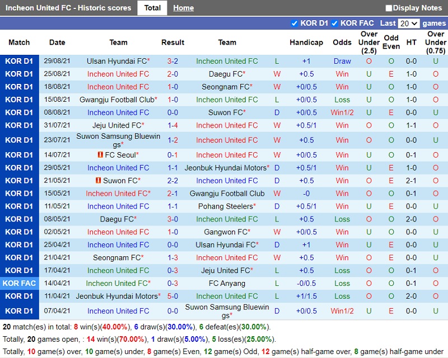Open Ulsan Hyundai FC from the 29/08/21 match
This screenshot has height=358, width=448.
pyautogui.click(x=116, y=61)
